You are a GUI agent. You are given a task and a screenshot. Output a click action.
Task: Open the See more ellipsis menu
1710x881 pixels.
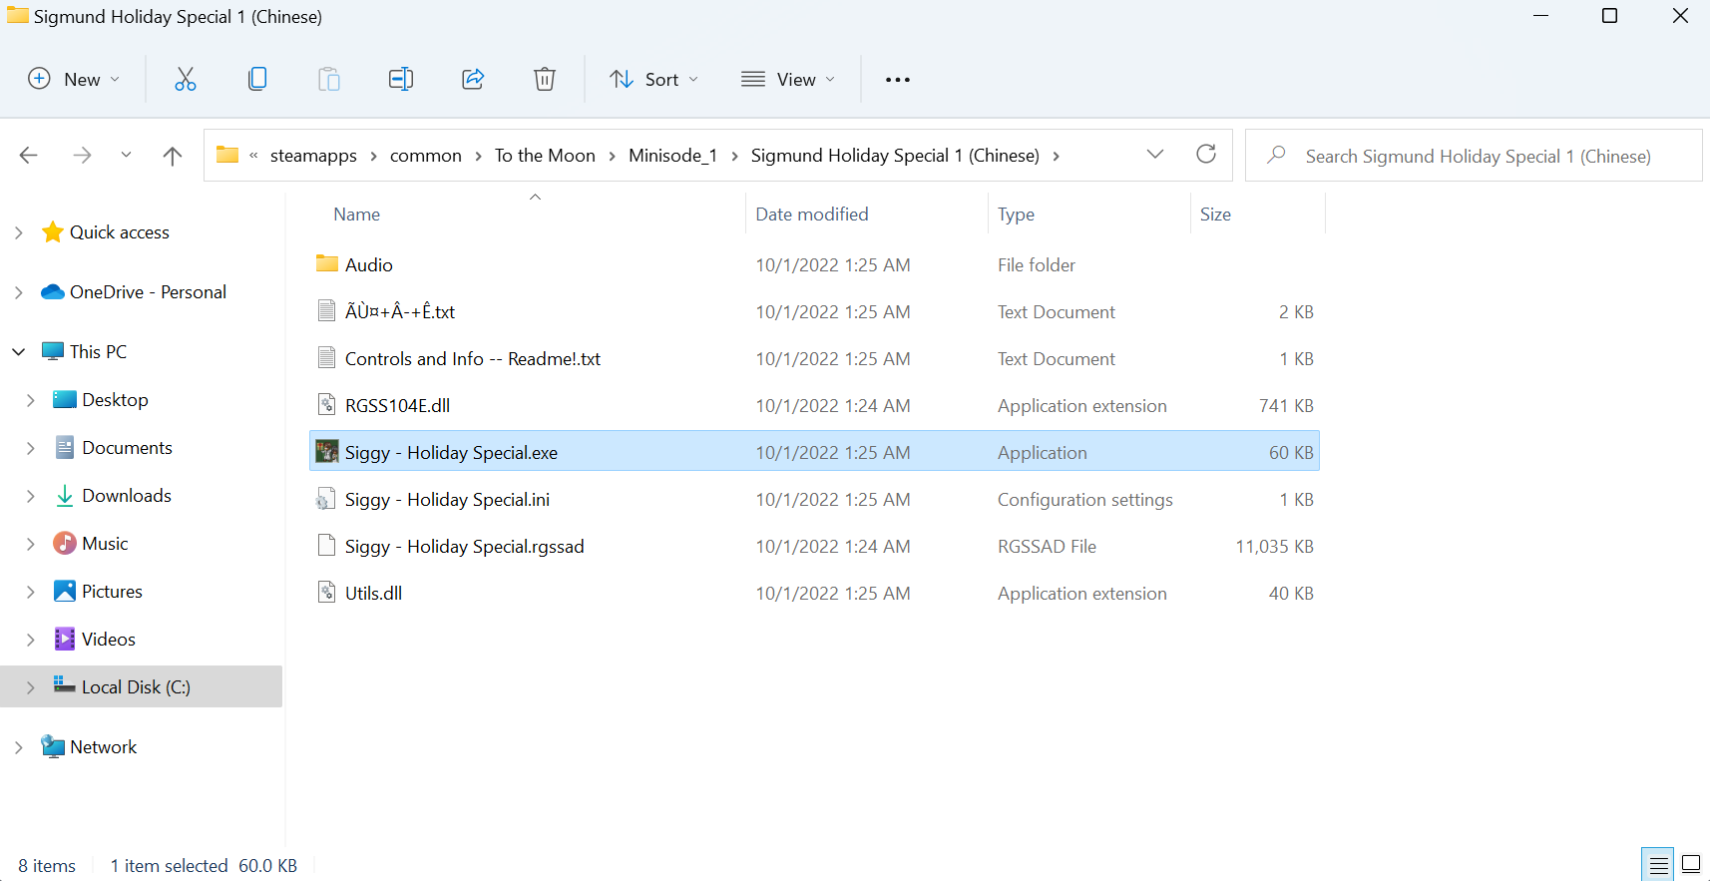click(x=898, y=80)
